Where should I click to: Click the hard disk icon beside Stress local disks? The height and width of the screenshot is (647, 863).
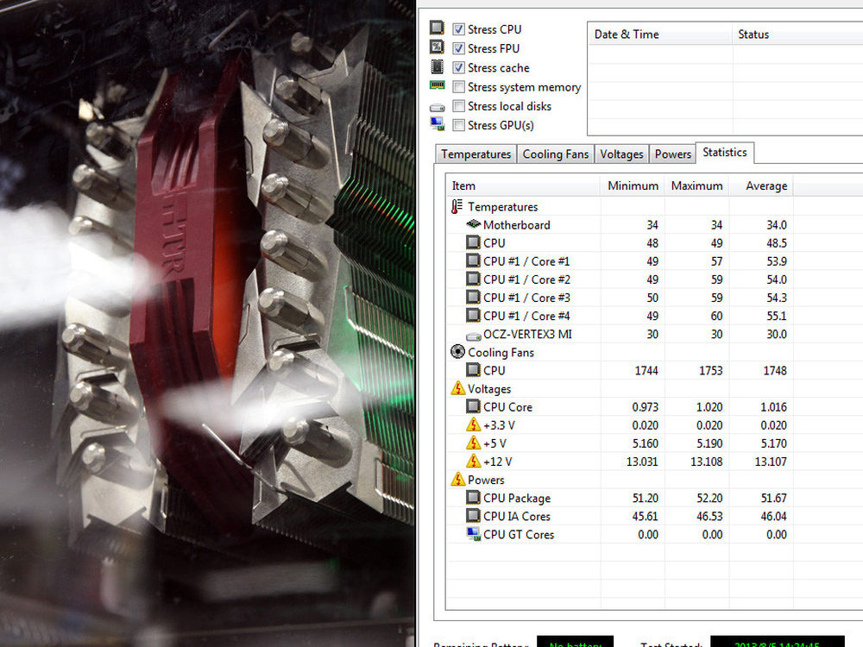click(x=438, y=107)
